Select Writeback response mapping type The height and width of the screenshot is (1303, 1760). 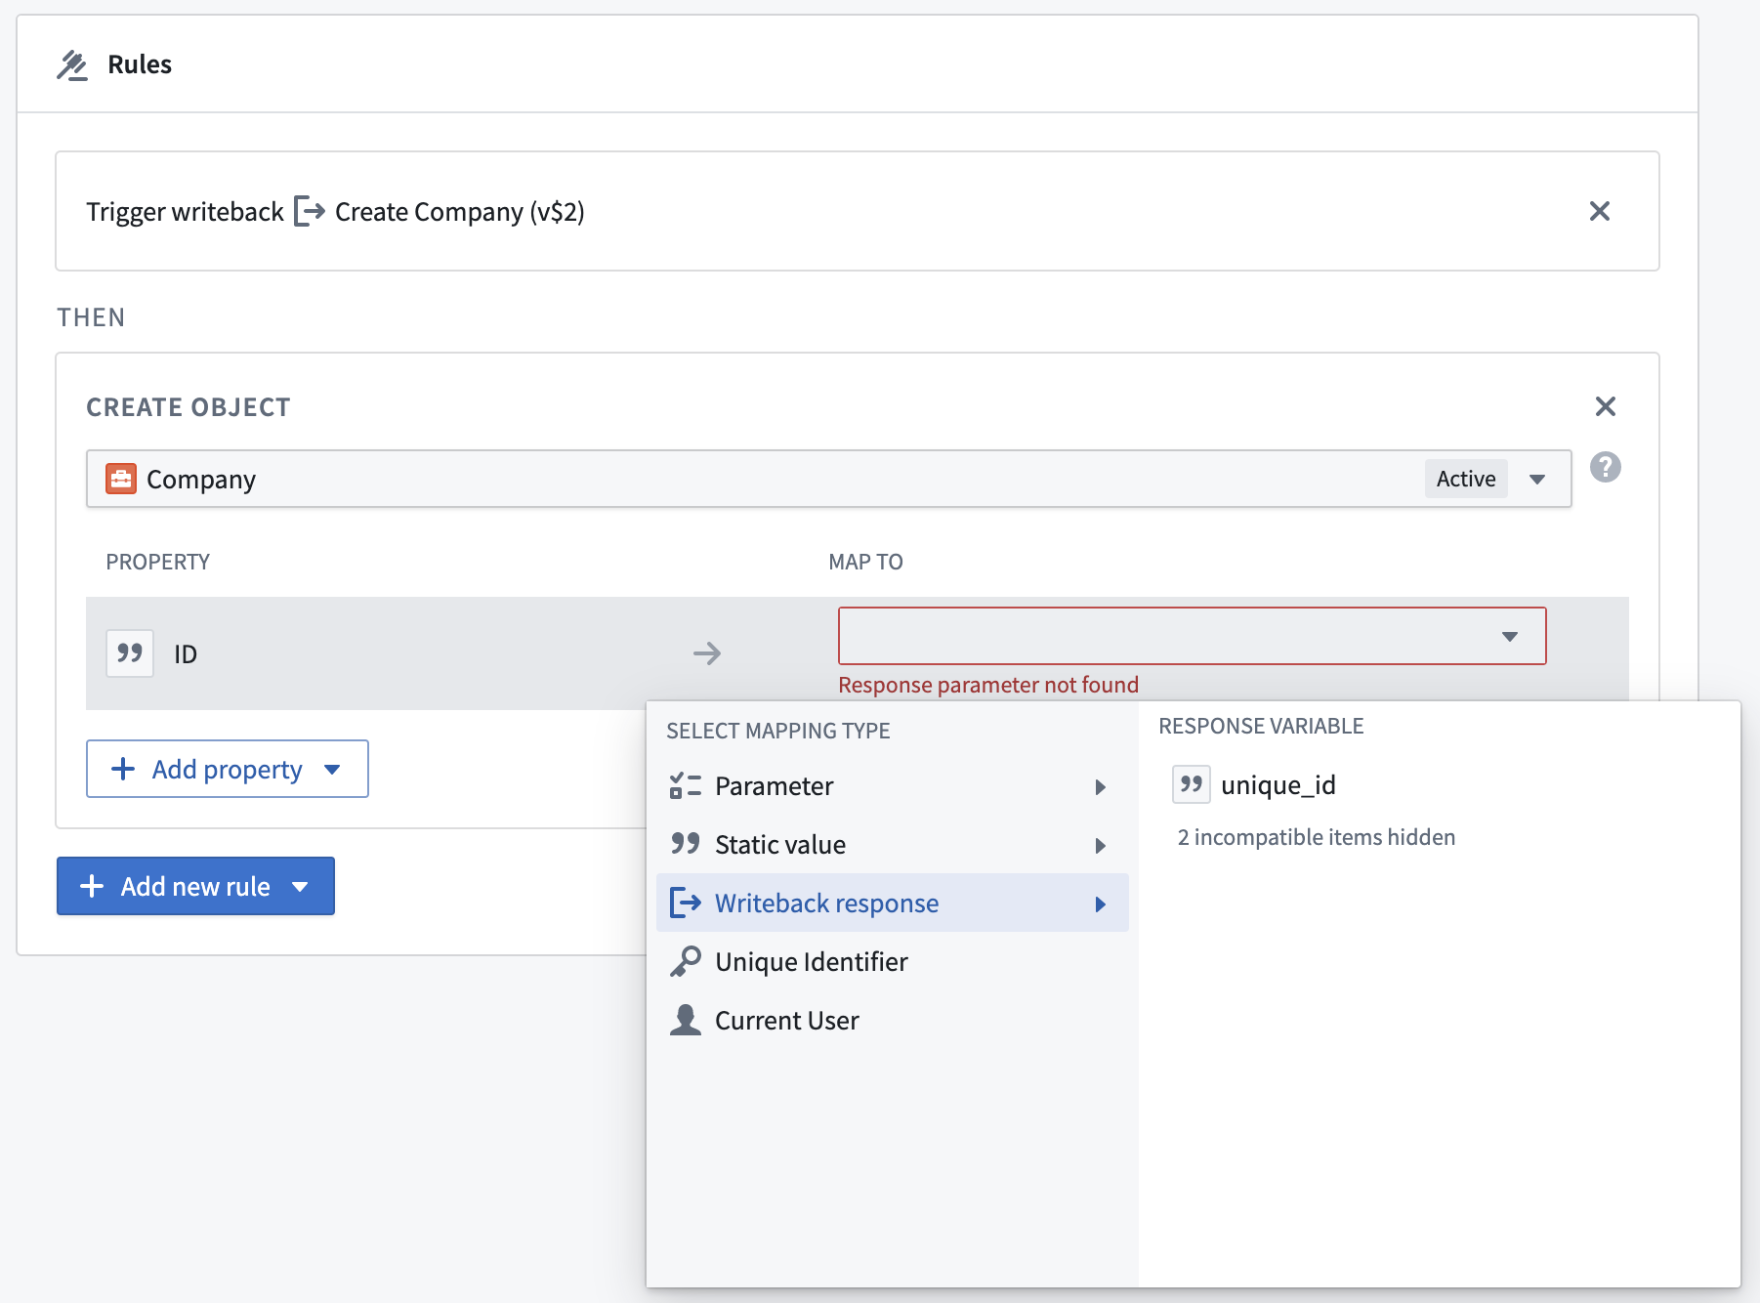click(892, 903)
